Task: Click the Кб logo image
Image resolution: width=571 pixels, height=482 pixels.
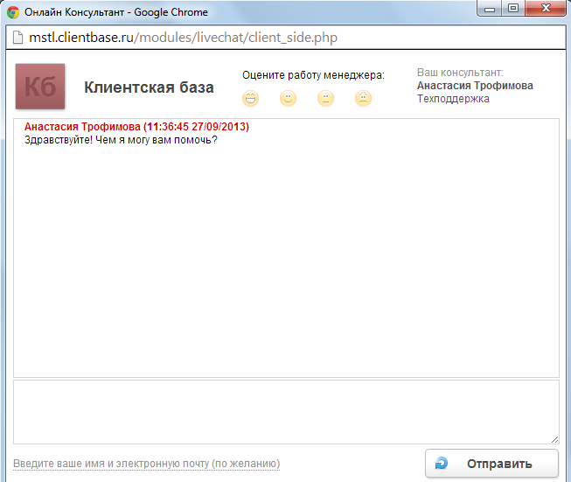Action: point(41,87)
